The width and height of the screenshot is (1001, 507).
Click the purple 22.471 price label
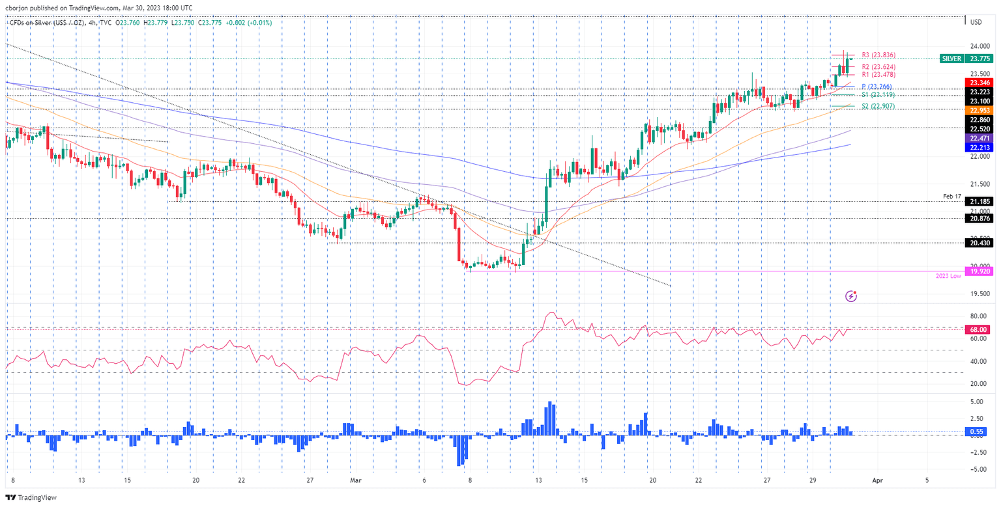pos(979,138)
